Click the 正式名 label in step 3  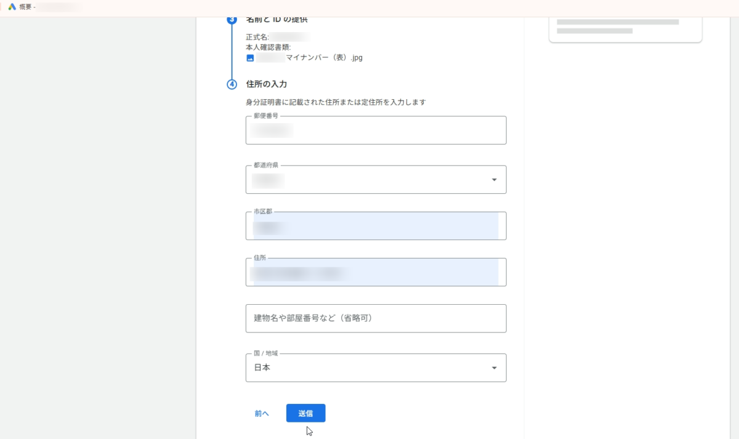257,38
